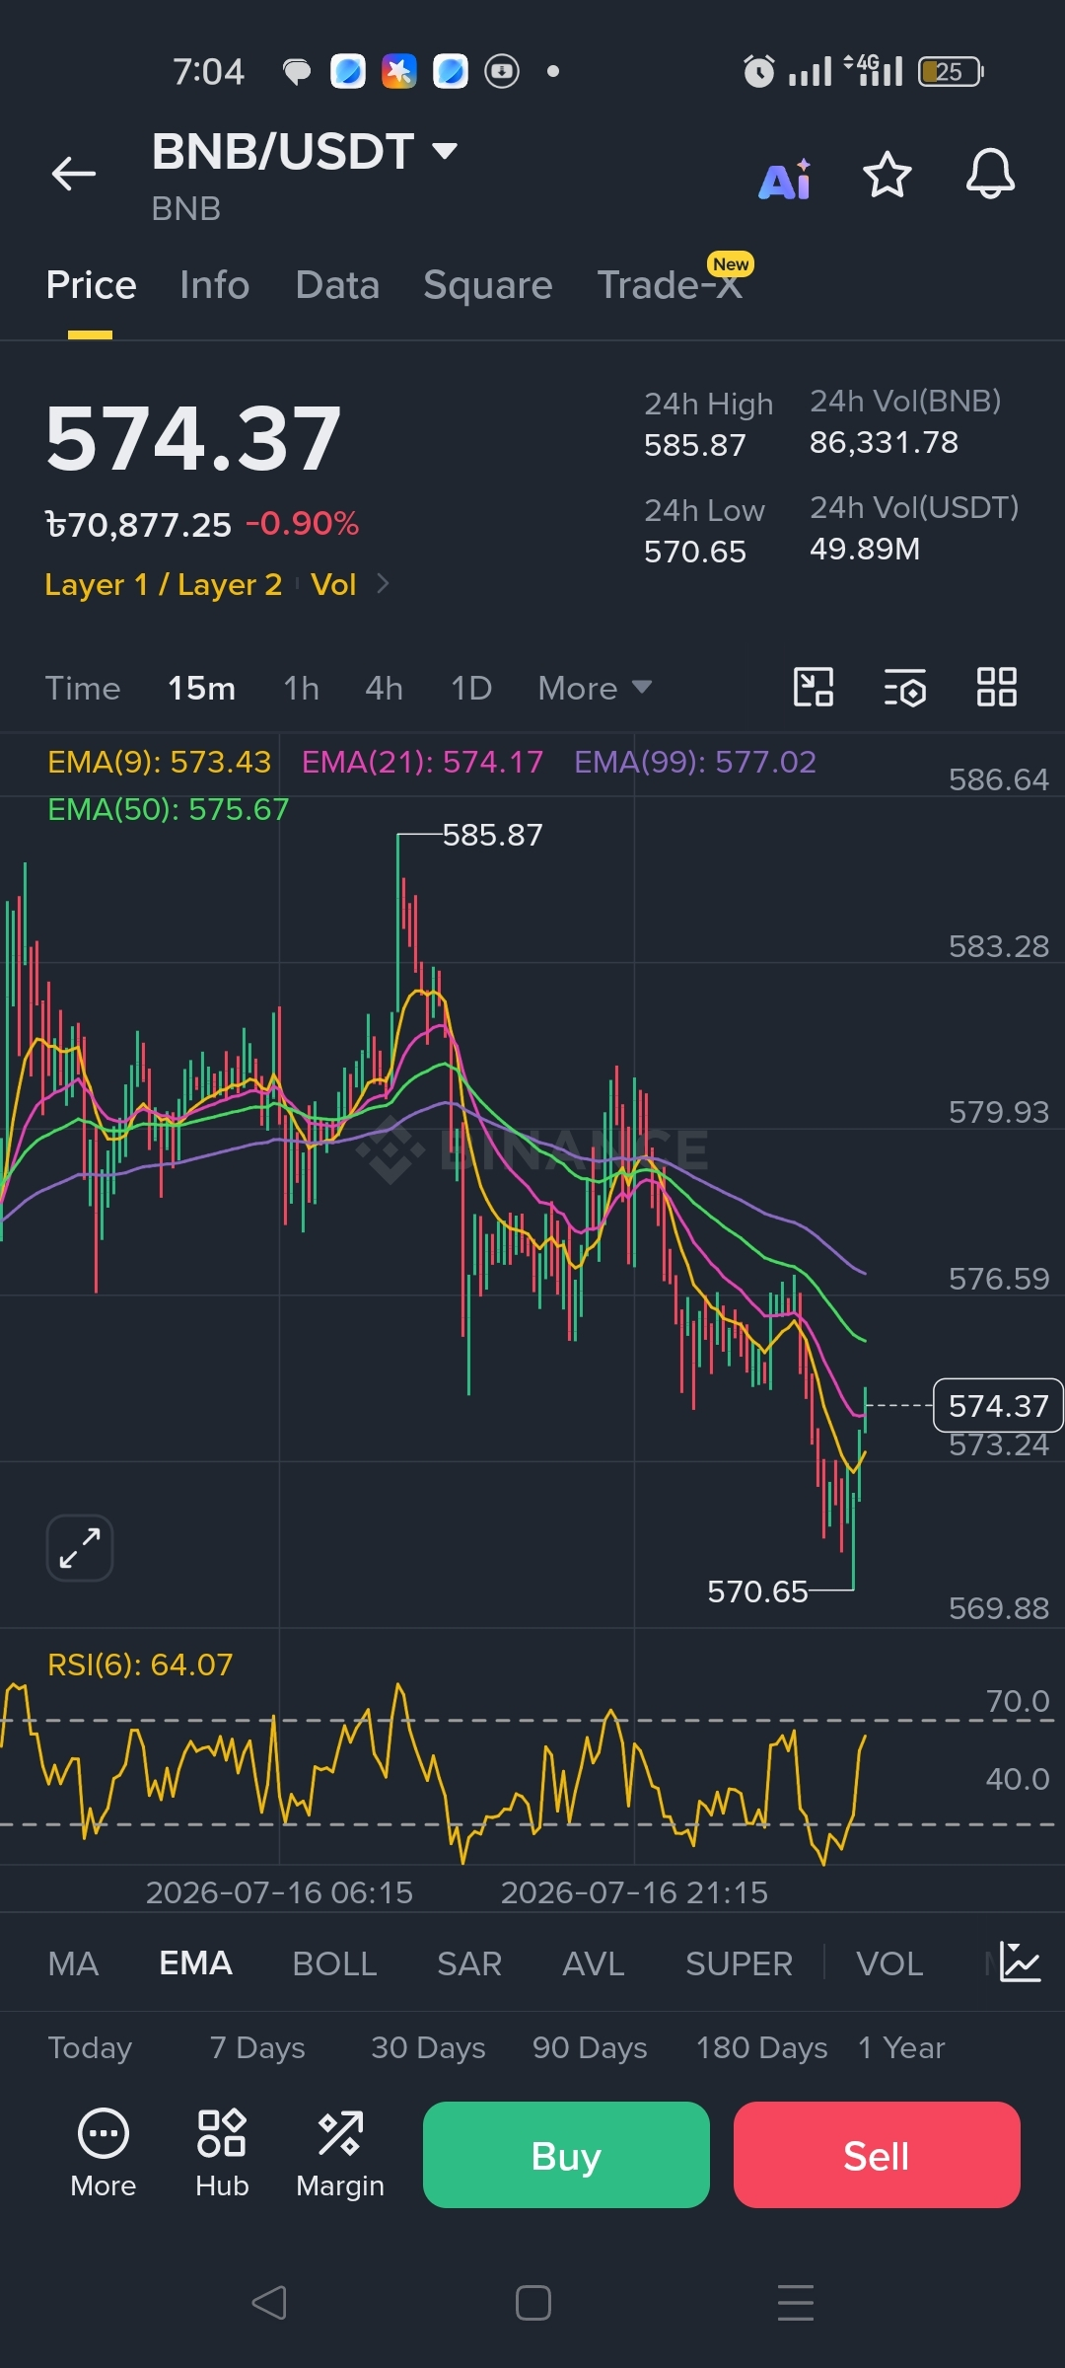Screen dimensions: 1065x2368
Task: Tap the current price tag 574.37 on axis
Action: 998,1405
